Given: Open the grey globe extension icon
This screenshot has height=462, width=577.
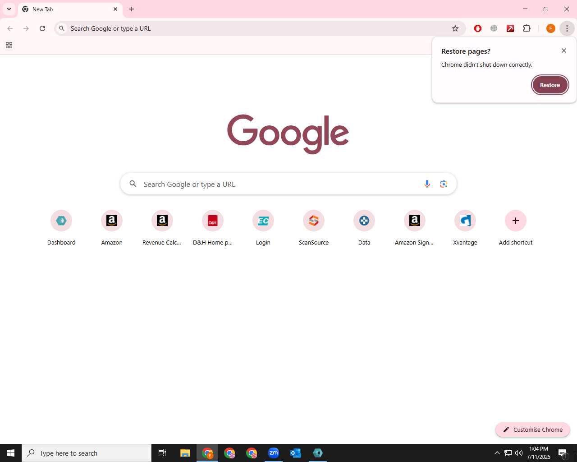Looking at the screenshot, I should [x=494, y=28].
